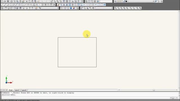This screenshot has width=180, height=101.
Task: Select the Arc tool
Action: click(x=17, y=5)
